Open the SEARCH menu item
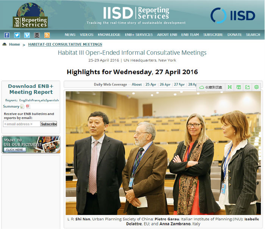265x229 pixels. point(253,35)
